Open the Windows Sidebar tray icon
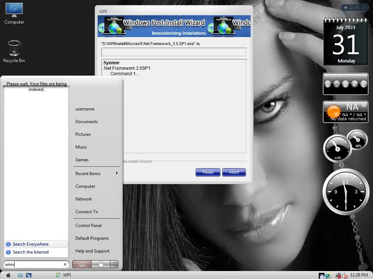The height and width of the screenshot is (279, 373). [328, 276]
